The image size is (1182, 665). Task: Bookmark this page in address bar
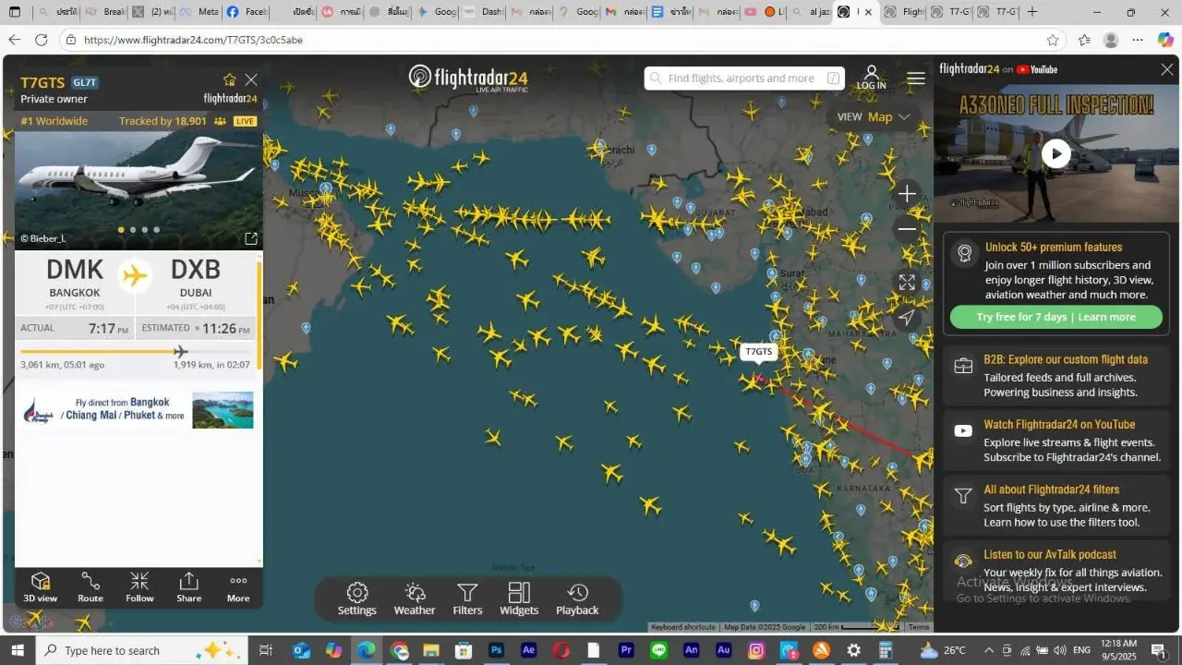pos(1053,40)
